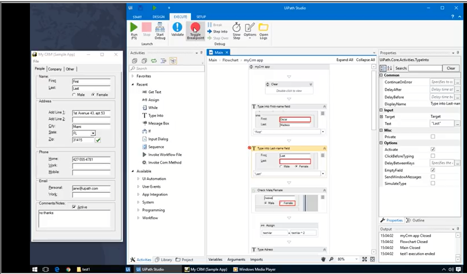Collapse the Common properties section

click(381, 75)
